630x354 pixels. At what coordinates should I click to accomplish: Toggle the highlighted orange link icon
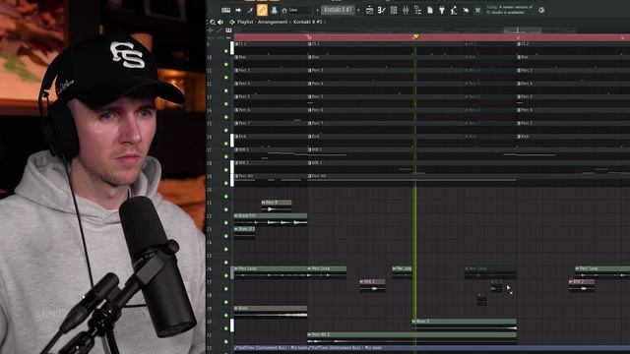pos(262,10)
